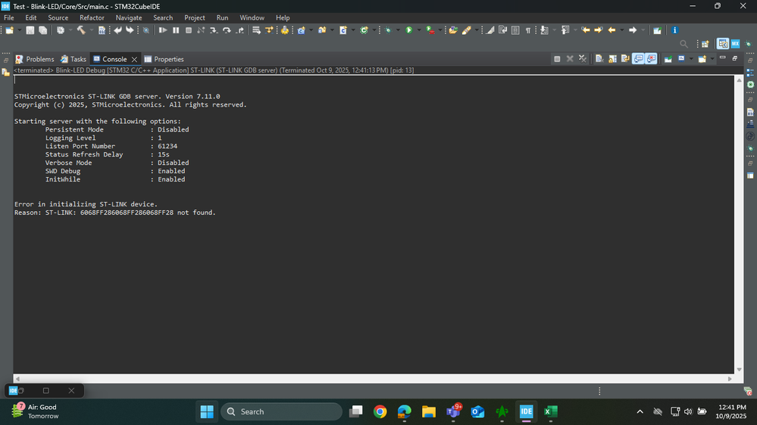Click the Resume debug icon
The image size is (757, 425).
163,30
